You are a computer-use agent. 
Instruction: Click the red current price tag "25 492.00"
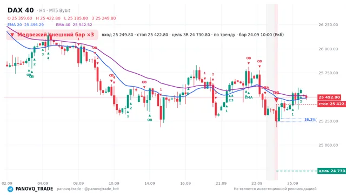[x=329, y=97]
